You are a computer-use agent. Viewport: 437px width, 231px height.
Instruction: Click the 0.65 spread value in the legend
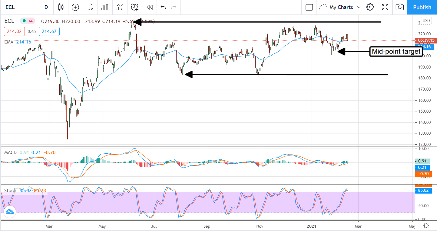pos(31,31)
